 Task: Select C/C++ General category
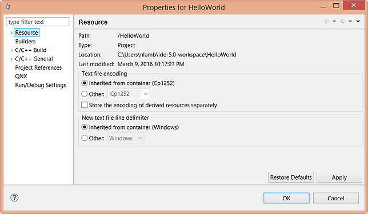pyautogui.click(x=34, y=59)
